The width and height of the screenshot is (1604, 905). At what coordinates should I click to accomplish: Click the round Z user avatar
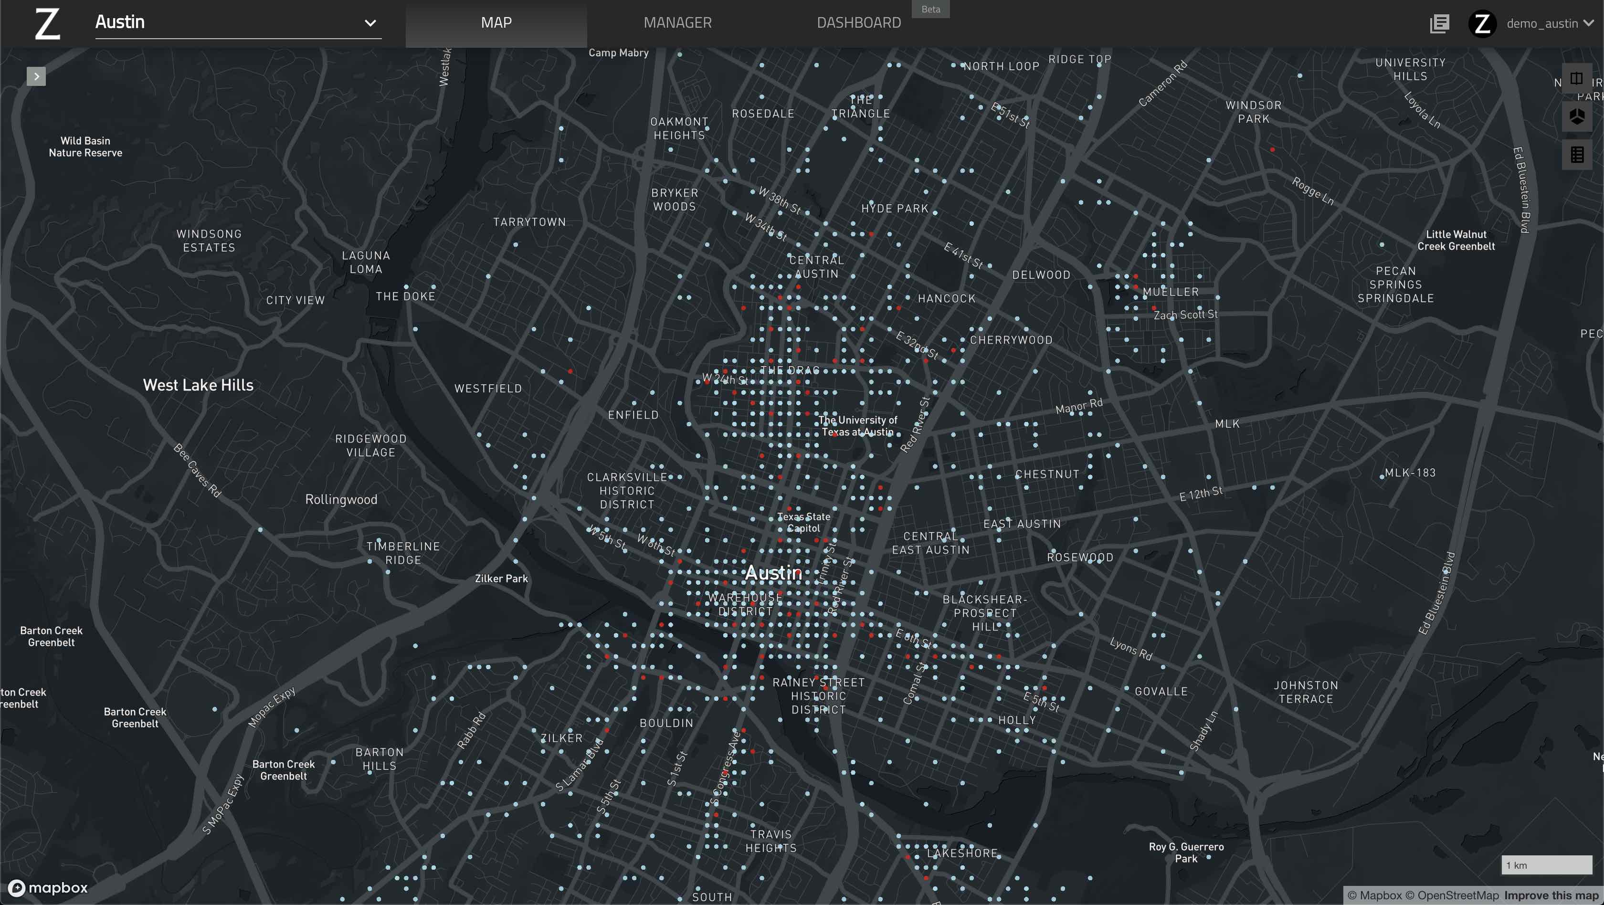click(1482, 24)
